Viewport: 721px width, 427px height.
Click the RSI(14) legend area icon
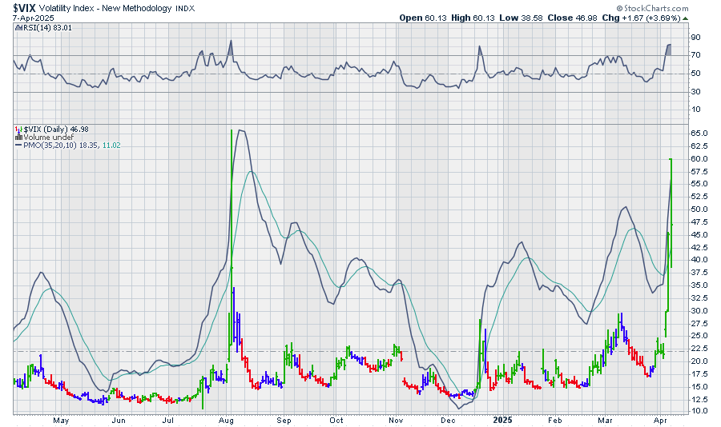[x=17, y=27]
